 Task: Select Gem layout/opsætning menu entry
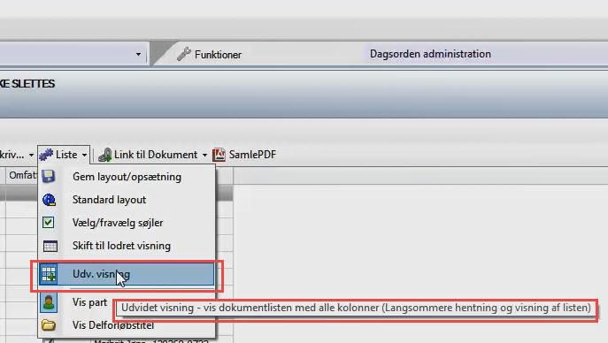click(127, 177)
